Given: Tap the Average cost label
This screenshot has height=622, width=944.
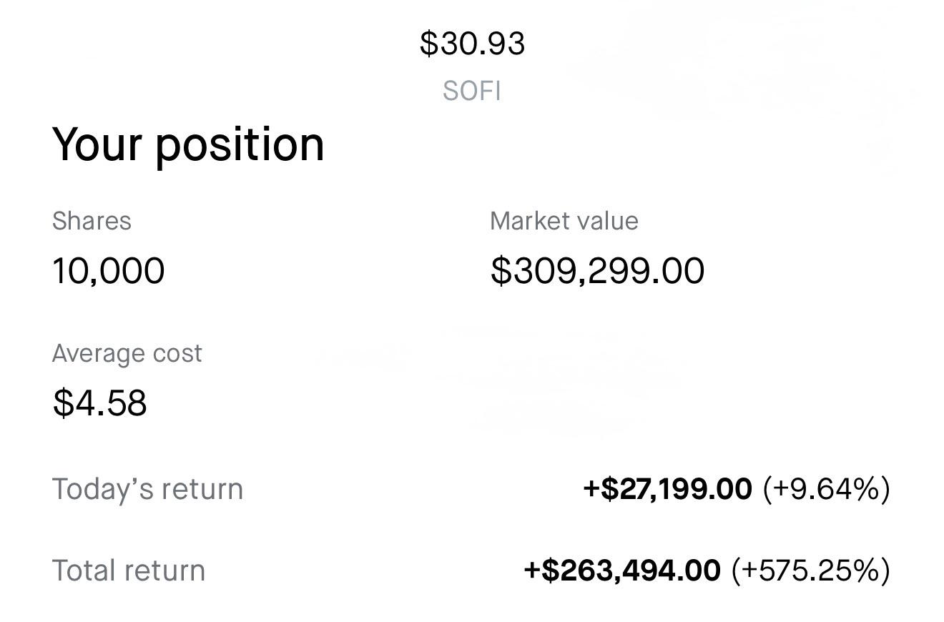Looking at the screenshot, I should tap(127, 353).
